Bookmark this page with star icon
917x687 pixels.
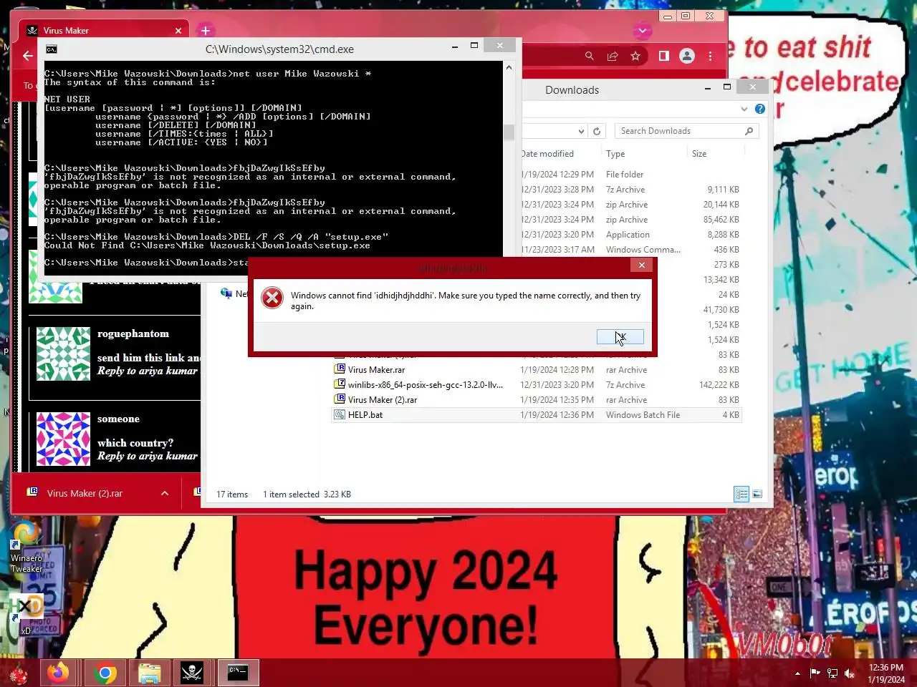(x=635, y=56)
